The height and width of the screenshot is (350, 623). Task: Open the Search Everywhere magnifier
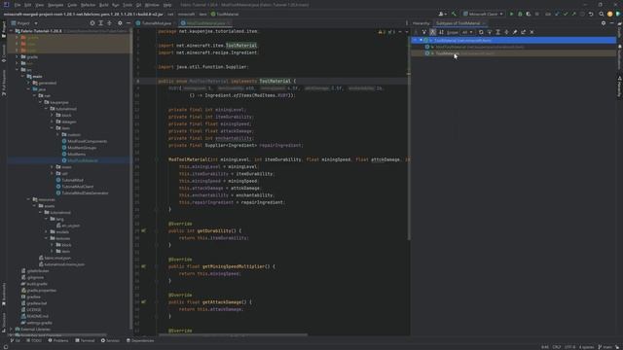coord(602,14)
